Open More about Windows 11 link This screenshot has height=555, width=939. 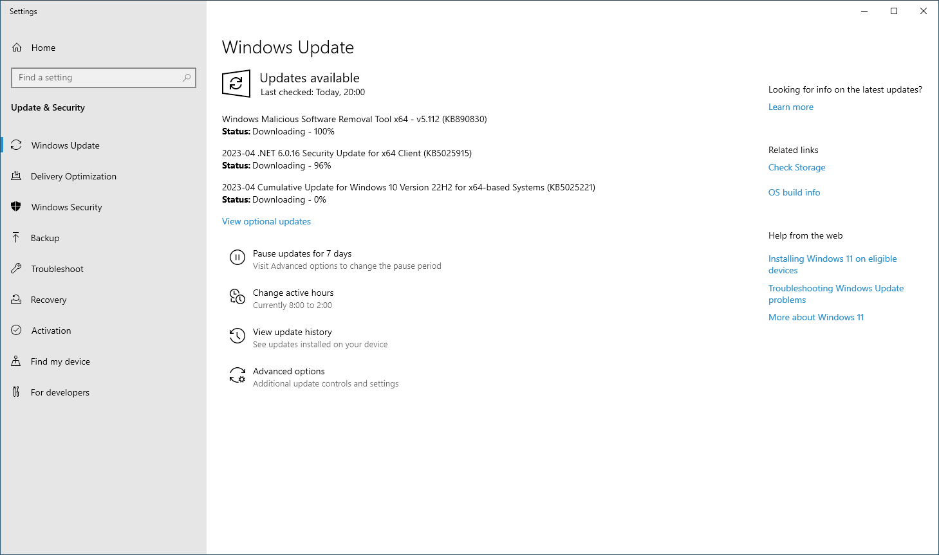click(x=816, y=317)
